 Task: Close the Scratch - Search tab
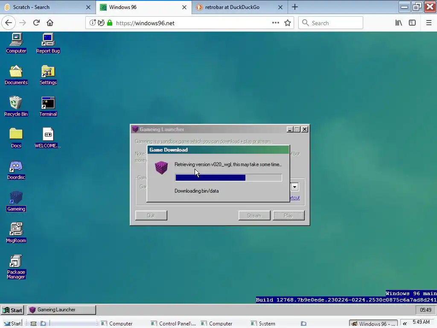point(88,7)
